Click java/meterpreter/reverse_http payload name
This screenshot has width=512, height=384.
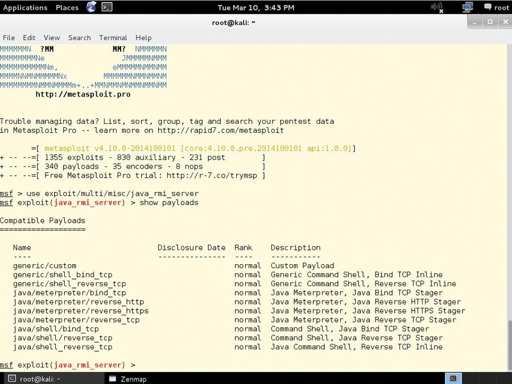79,302
